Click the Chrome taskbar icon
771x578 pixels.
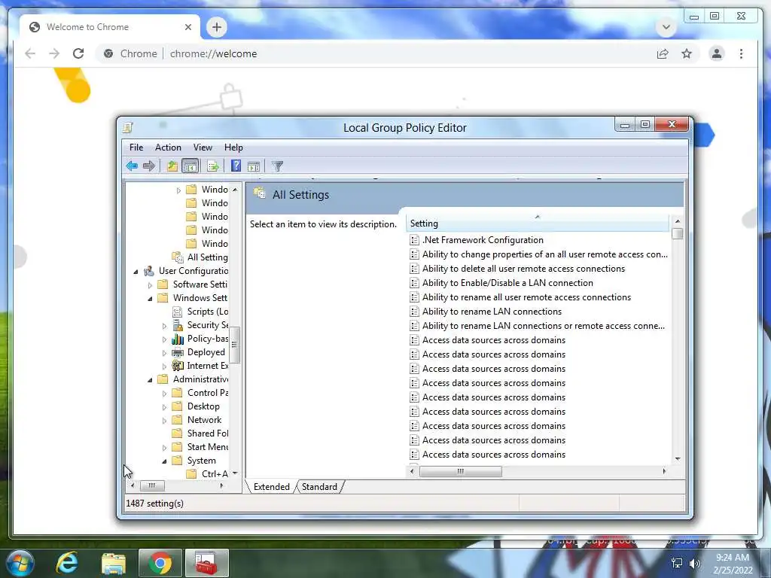pyautogui.click(x=160, y=563)
